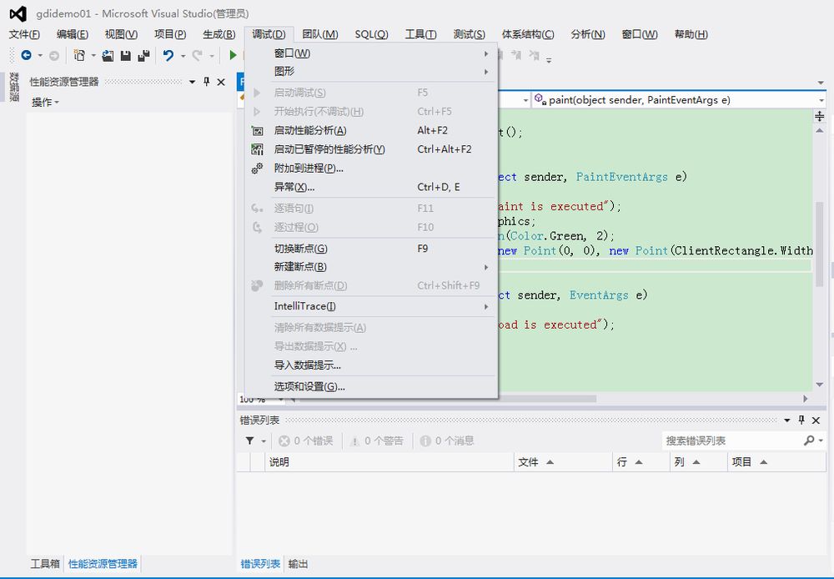Image resolution: width=834 pixels, height=579 pixels.
Task: Open the 生成(B) menu
Action: click(x=219, y=34)
